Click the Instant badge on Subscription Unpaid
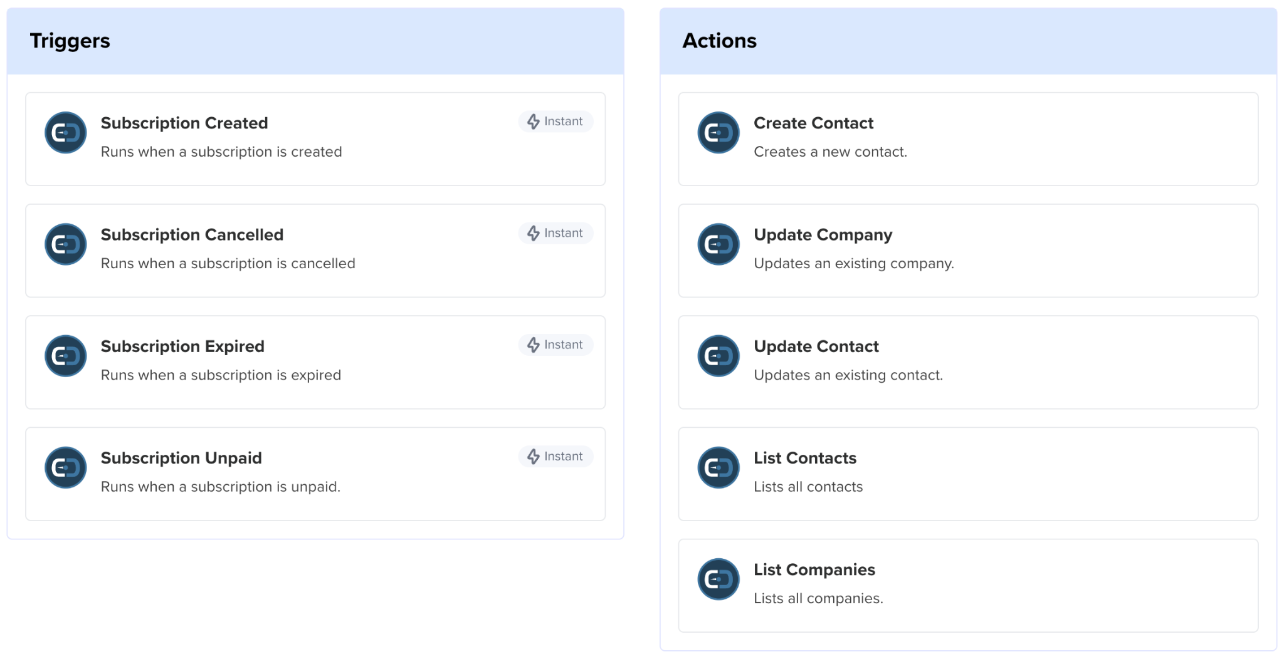This screenshot has height=659, width=1284. point(555,456)
